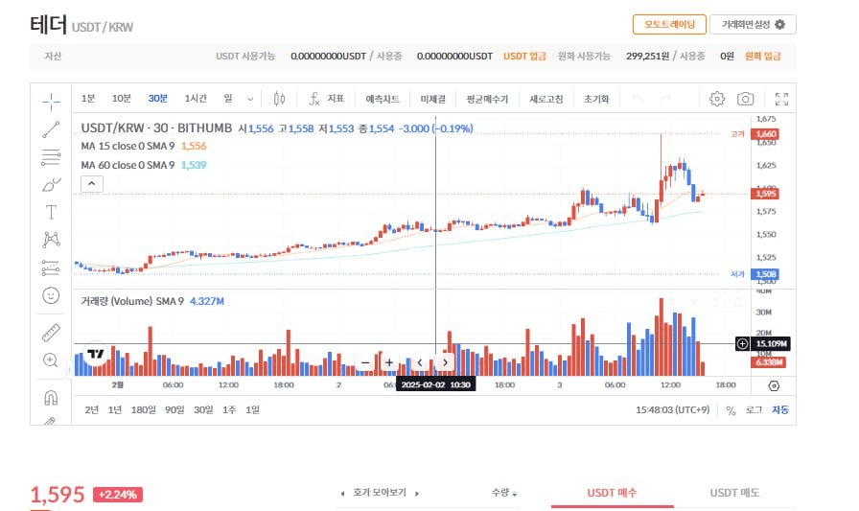The height and width of the screenshot is (511, 859).
Task: Open the emoji icons tool
Action: pos(51,295)
